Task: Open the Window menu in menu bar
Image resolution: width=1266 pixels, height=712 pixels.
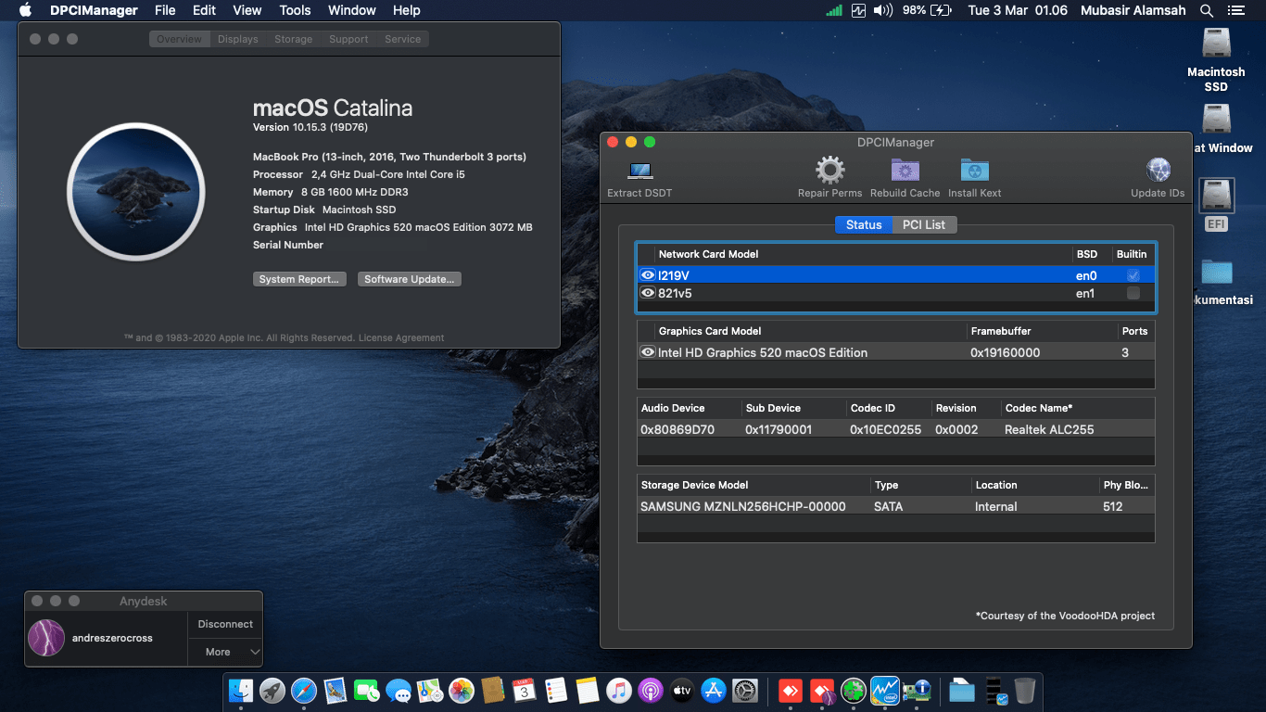Action: (352, 10)
